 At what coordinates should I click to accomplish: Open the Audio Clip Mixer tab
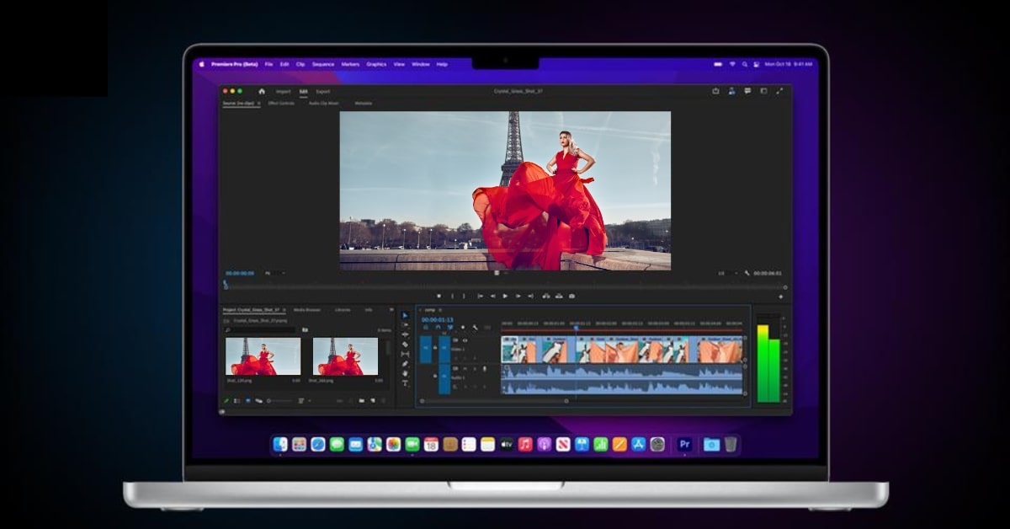pyautogui.click(x=323, y=103)
